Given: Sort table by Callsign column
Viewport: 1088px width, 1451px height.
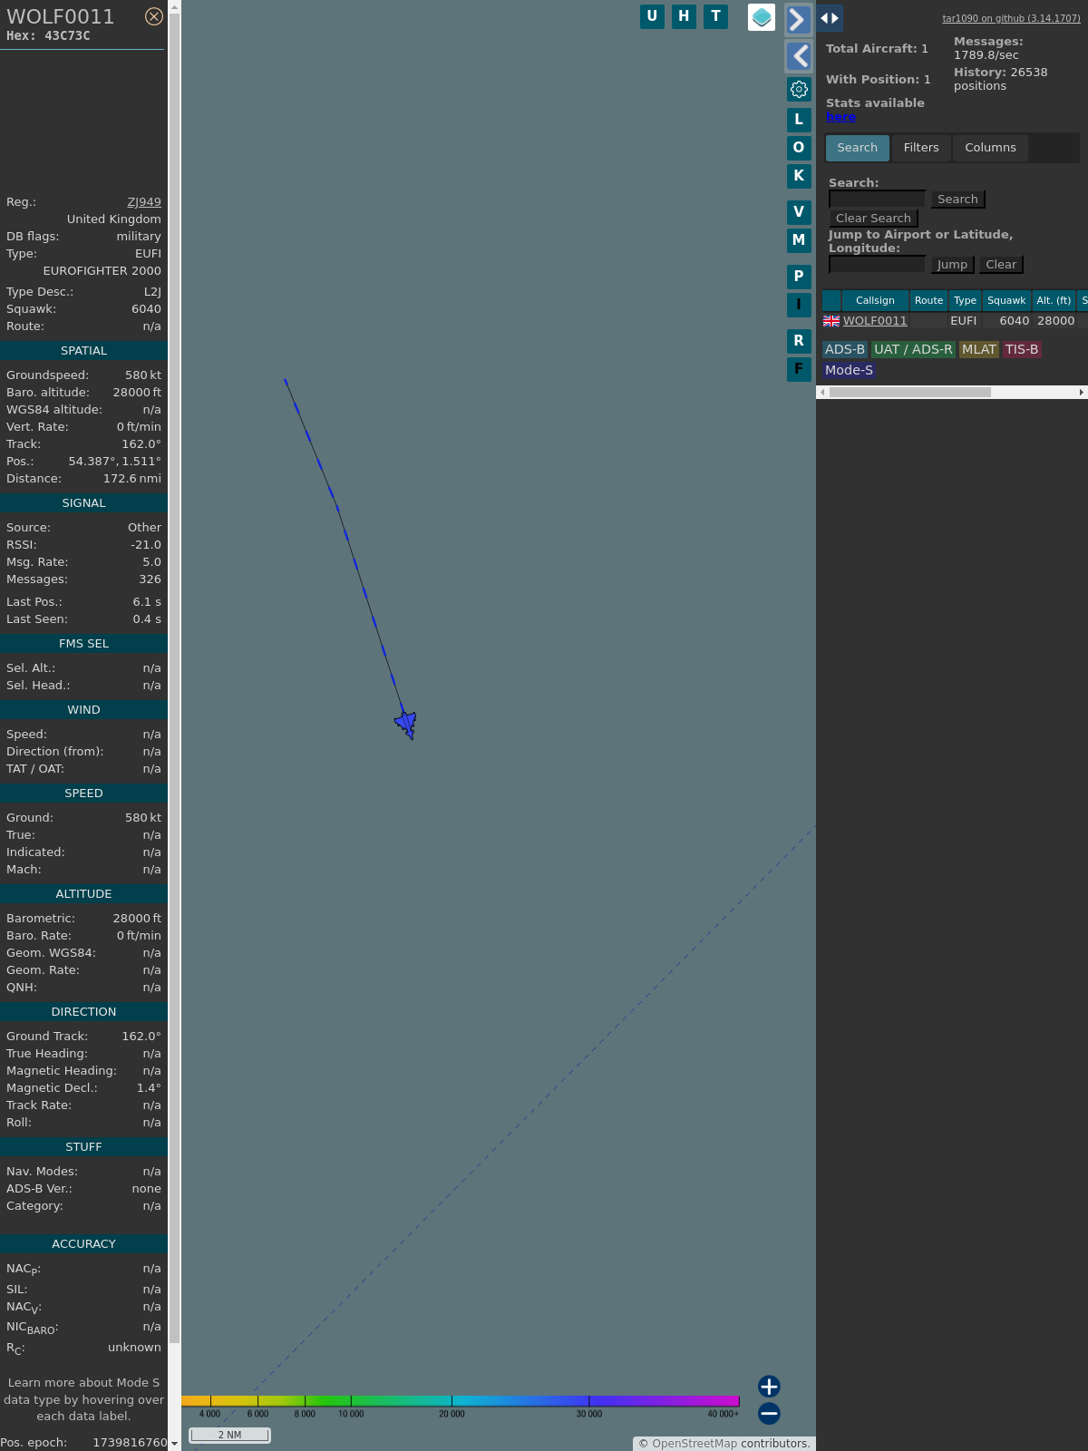Looking at the screenshot, I should [x=875, y=300].
